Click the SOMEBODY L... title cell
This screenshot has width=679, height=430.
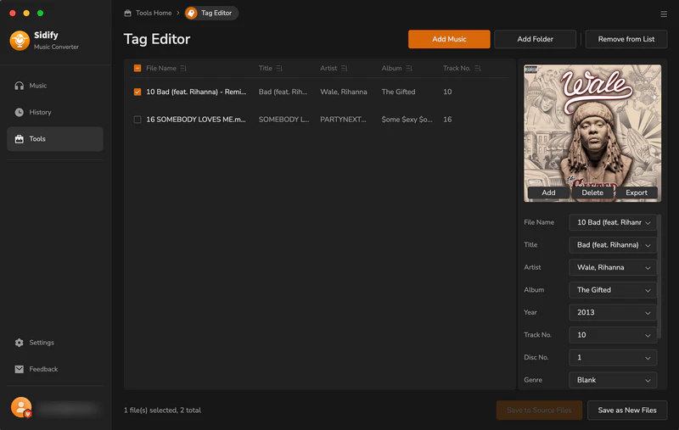point(283,120)
